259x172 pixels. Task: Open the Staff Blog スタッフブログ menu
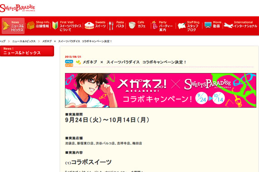click(189, 26)
